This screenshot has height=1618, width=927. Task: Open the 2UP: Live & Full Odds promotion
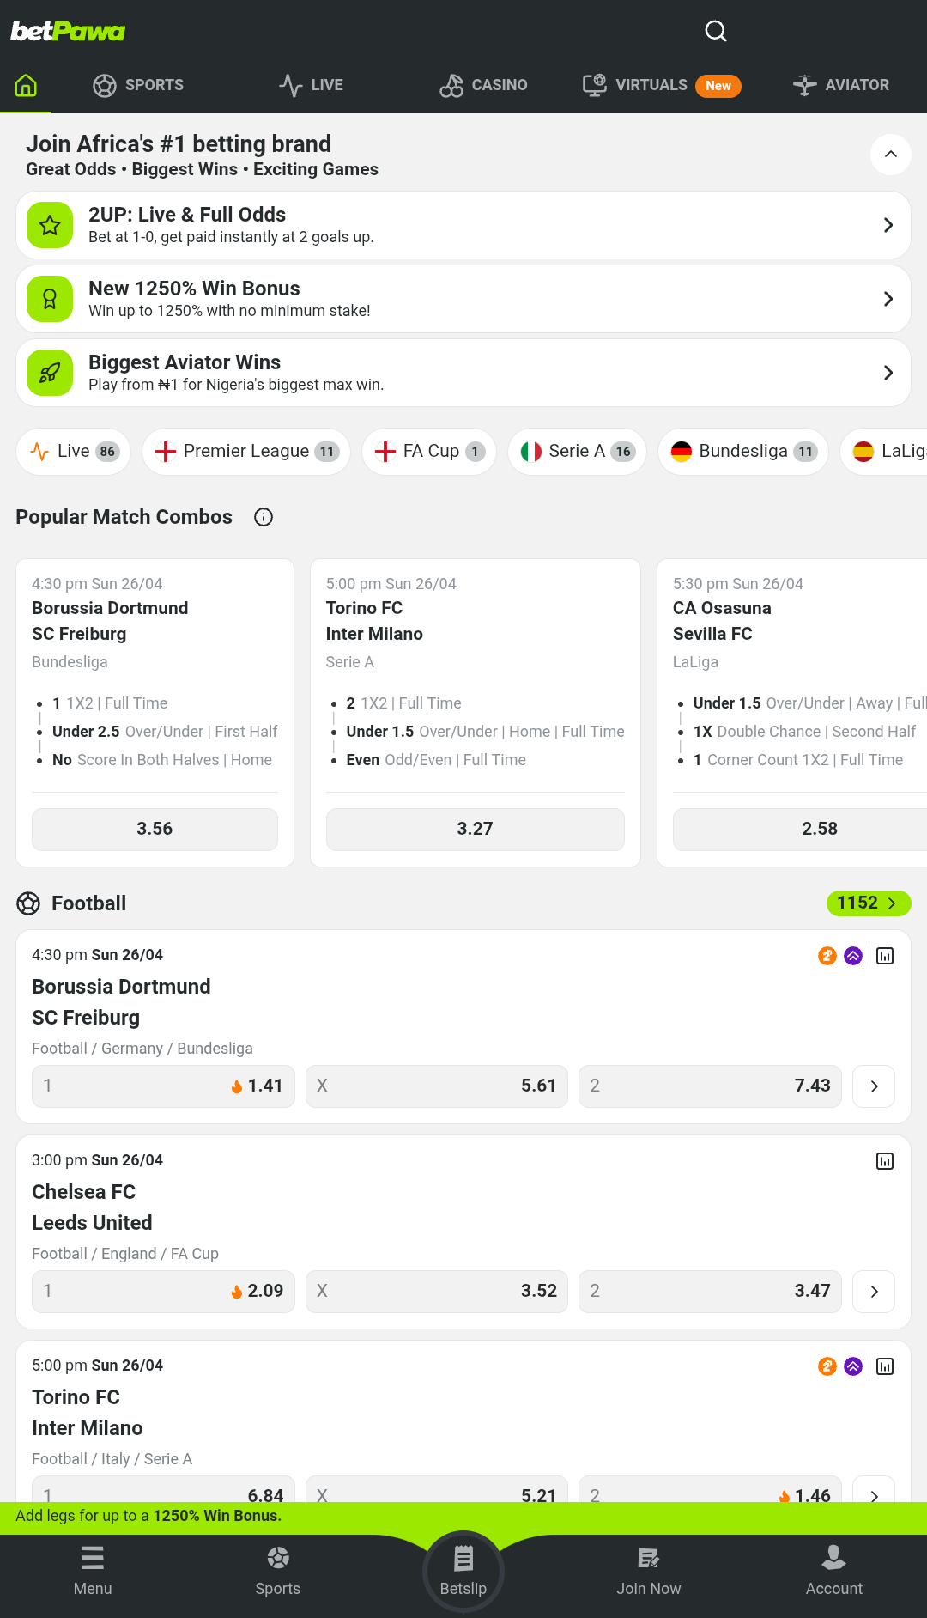(x=463, y=225)
